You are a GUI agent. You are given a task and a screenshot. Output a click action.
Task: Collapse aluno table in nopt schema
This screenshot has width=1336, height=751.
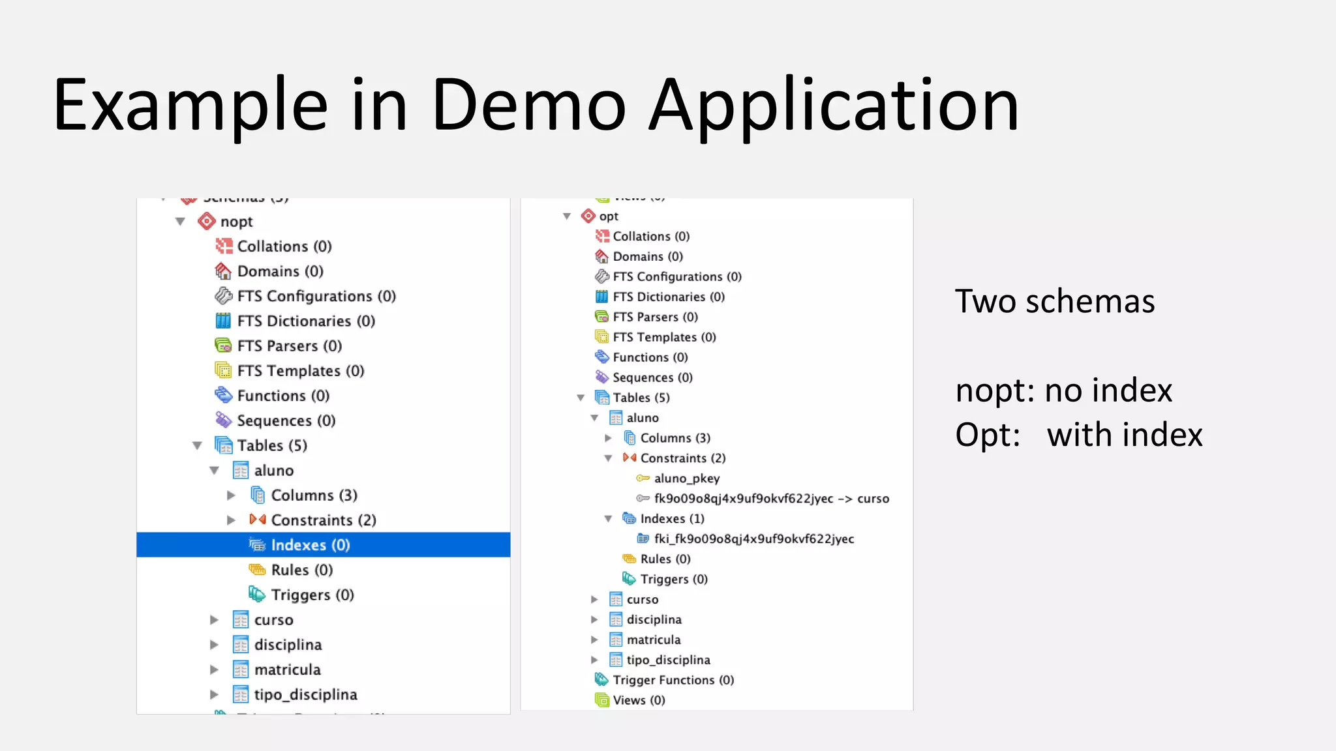(214, 470)
